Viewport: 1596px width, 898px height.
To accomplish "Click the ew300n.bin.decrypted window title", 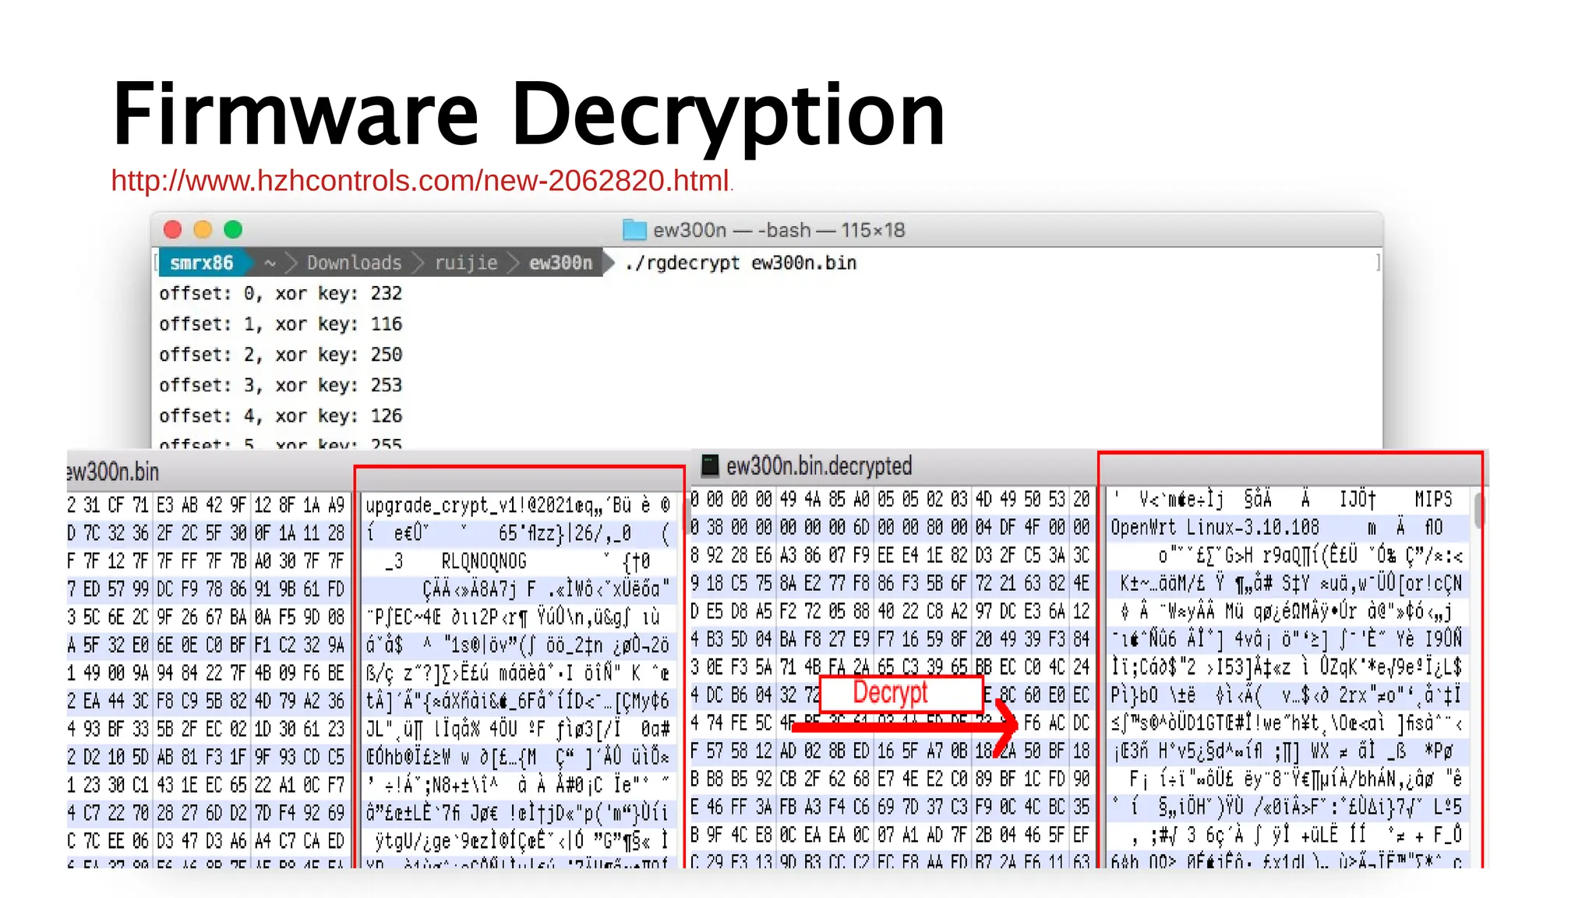I will pos(819,466).
